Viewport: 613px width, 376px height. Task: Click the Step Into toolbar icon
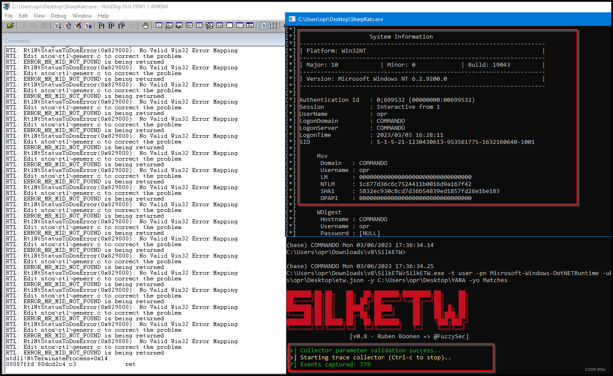tap(101, 25)
